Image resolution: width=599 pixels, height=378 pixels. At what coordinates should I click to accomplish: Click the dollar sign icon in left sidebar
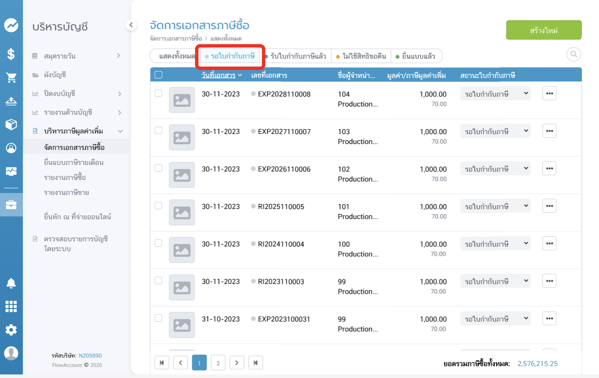pos(11,54)
